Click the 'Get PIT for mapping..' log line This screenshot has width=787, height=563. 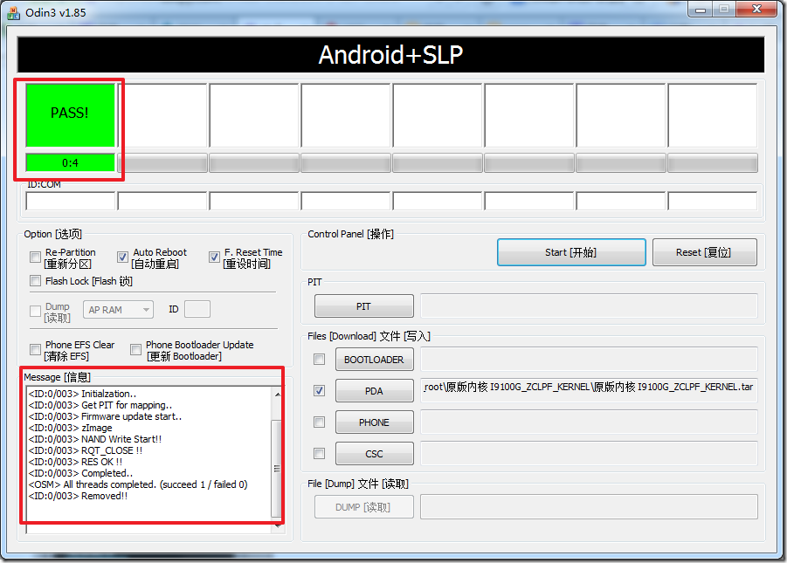[x=100, y=405]
